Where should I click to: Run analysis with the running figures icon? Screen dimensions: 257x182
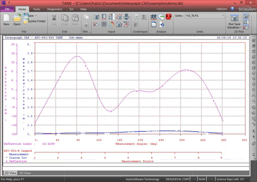154,17
